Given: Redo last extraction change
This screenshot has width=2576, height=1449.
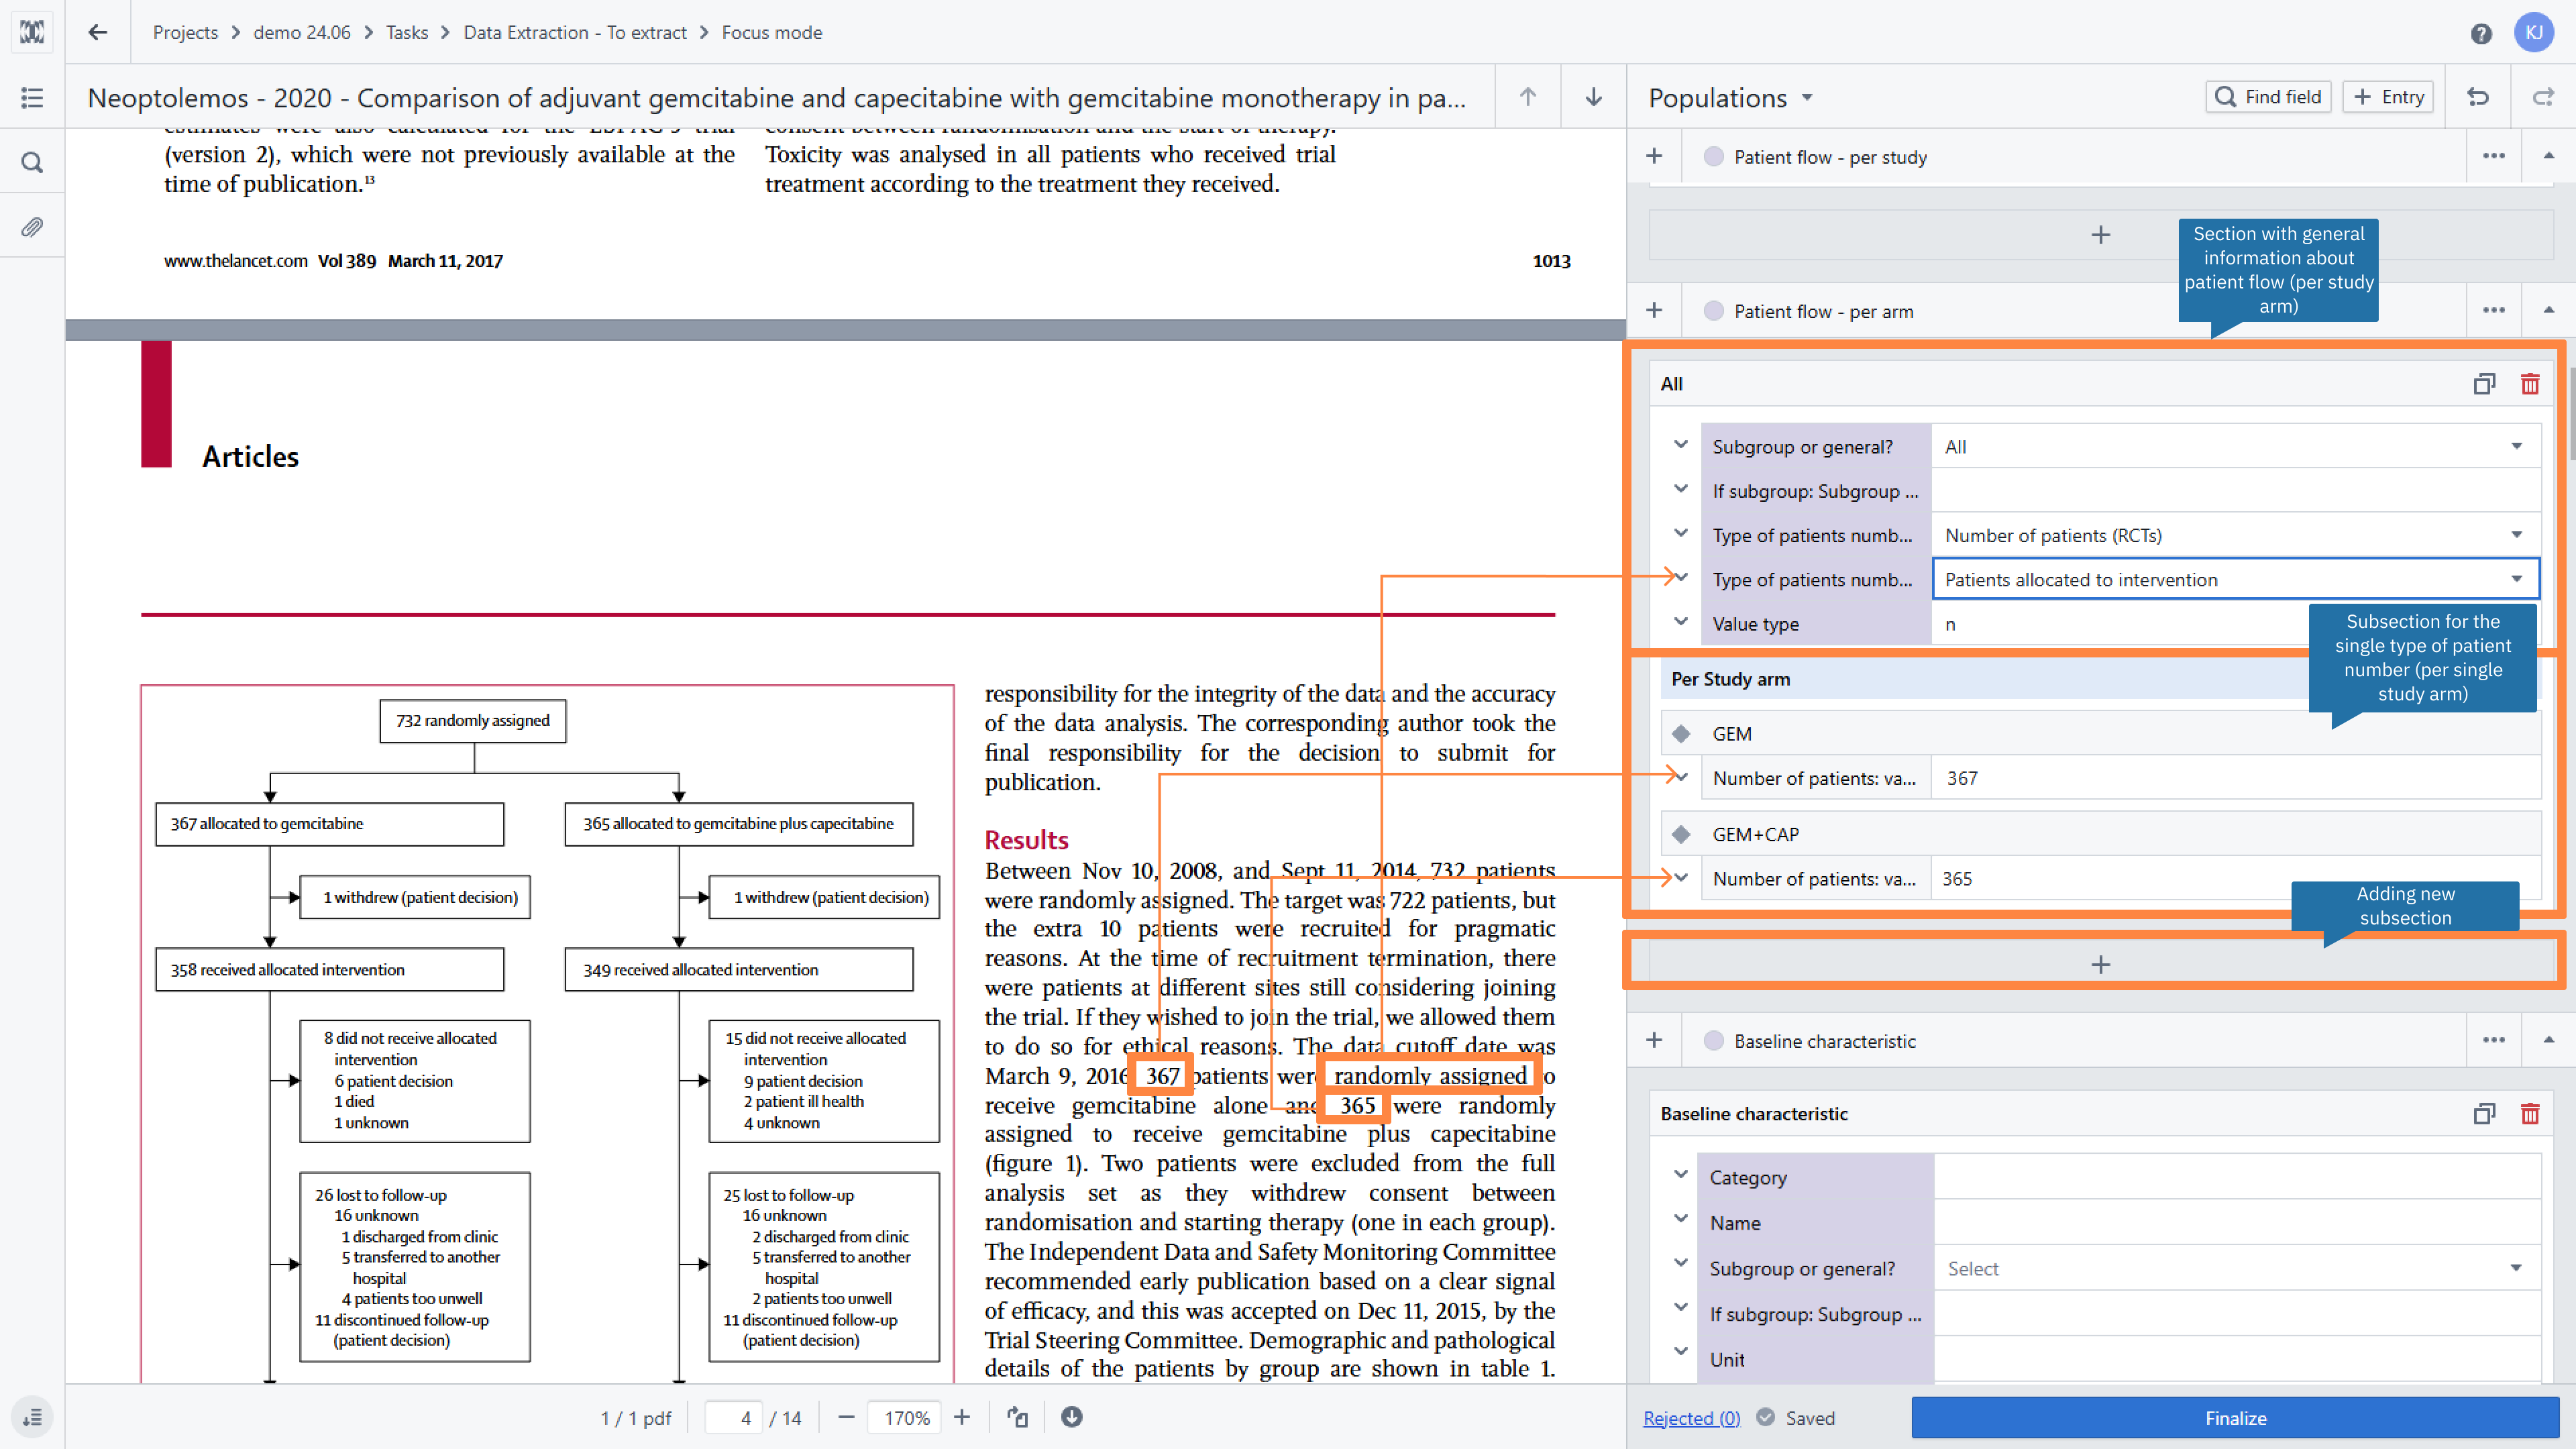Looking at the screenshot, I should tap(2543, 97).
